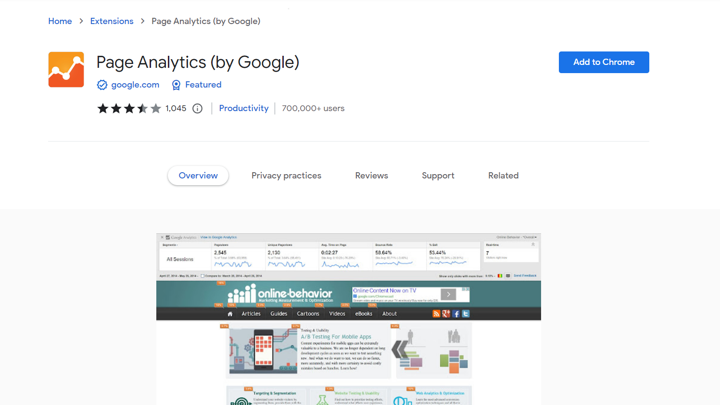
Task: Follow the View in Google Analytics link
Action: point(218,238)
